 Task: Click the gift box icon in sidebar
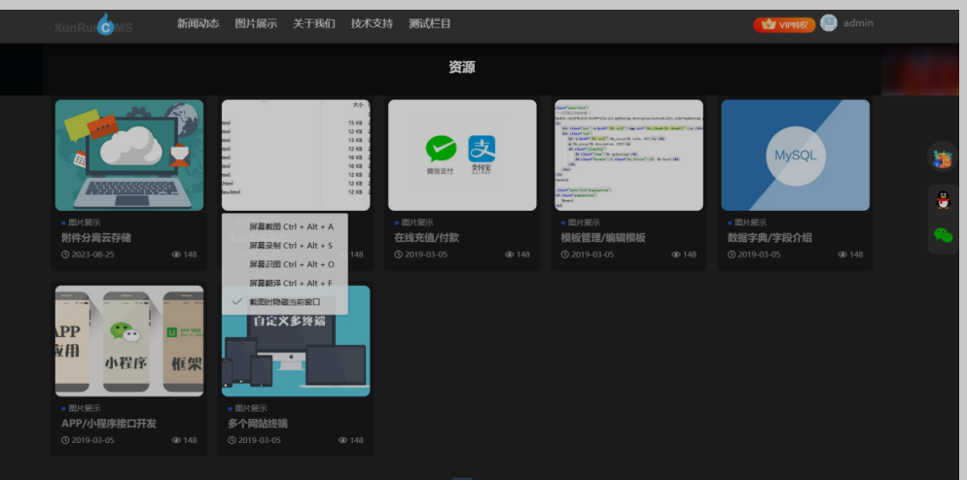coord(942,158)
